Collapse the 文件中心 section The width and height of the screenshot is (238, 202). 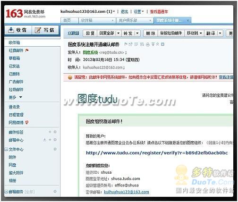[6, 149]
